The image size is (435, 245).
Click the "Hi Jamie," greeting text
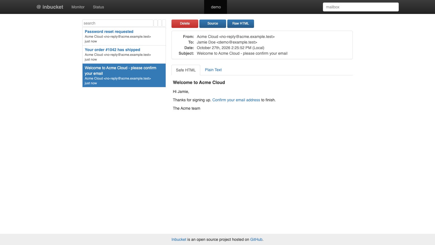(x=181, y=92)
